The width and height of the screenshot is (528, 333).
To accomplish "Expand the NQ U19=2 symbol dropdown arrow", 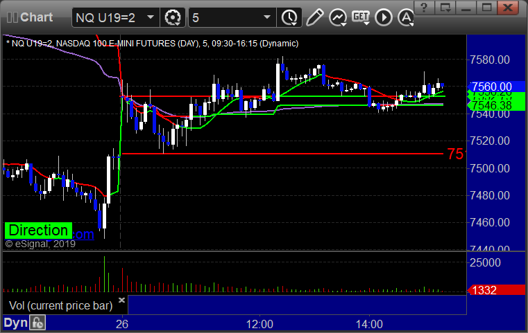I will (x=151, y=17).
